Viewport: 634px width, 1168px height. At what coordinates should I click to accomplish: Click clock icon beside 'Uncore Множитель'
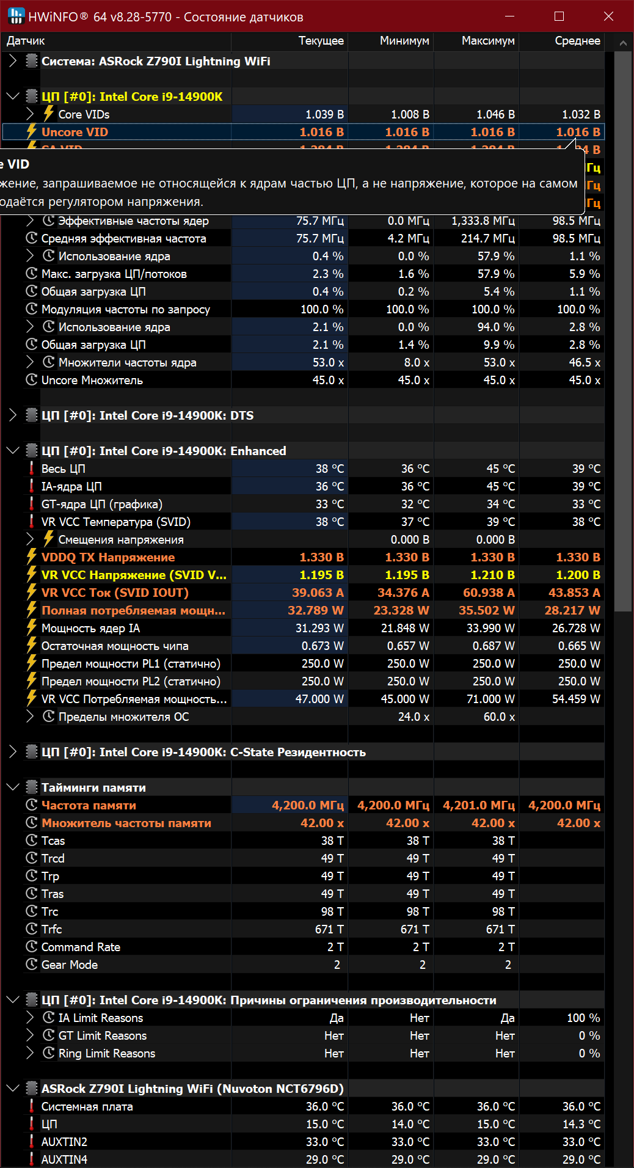point(32,380)
